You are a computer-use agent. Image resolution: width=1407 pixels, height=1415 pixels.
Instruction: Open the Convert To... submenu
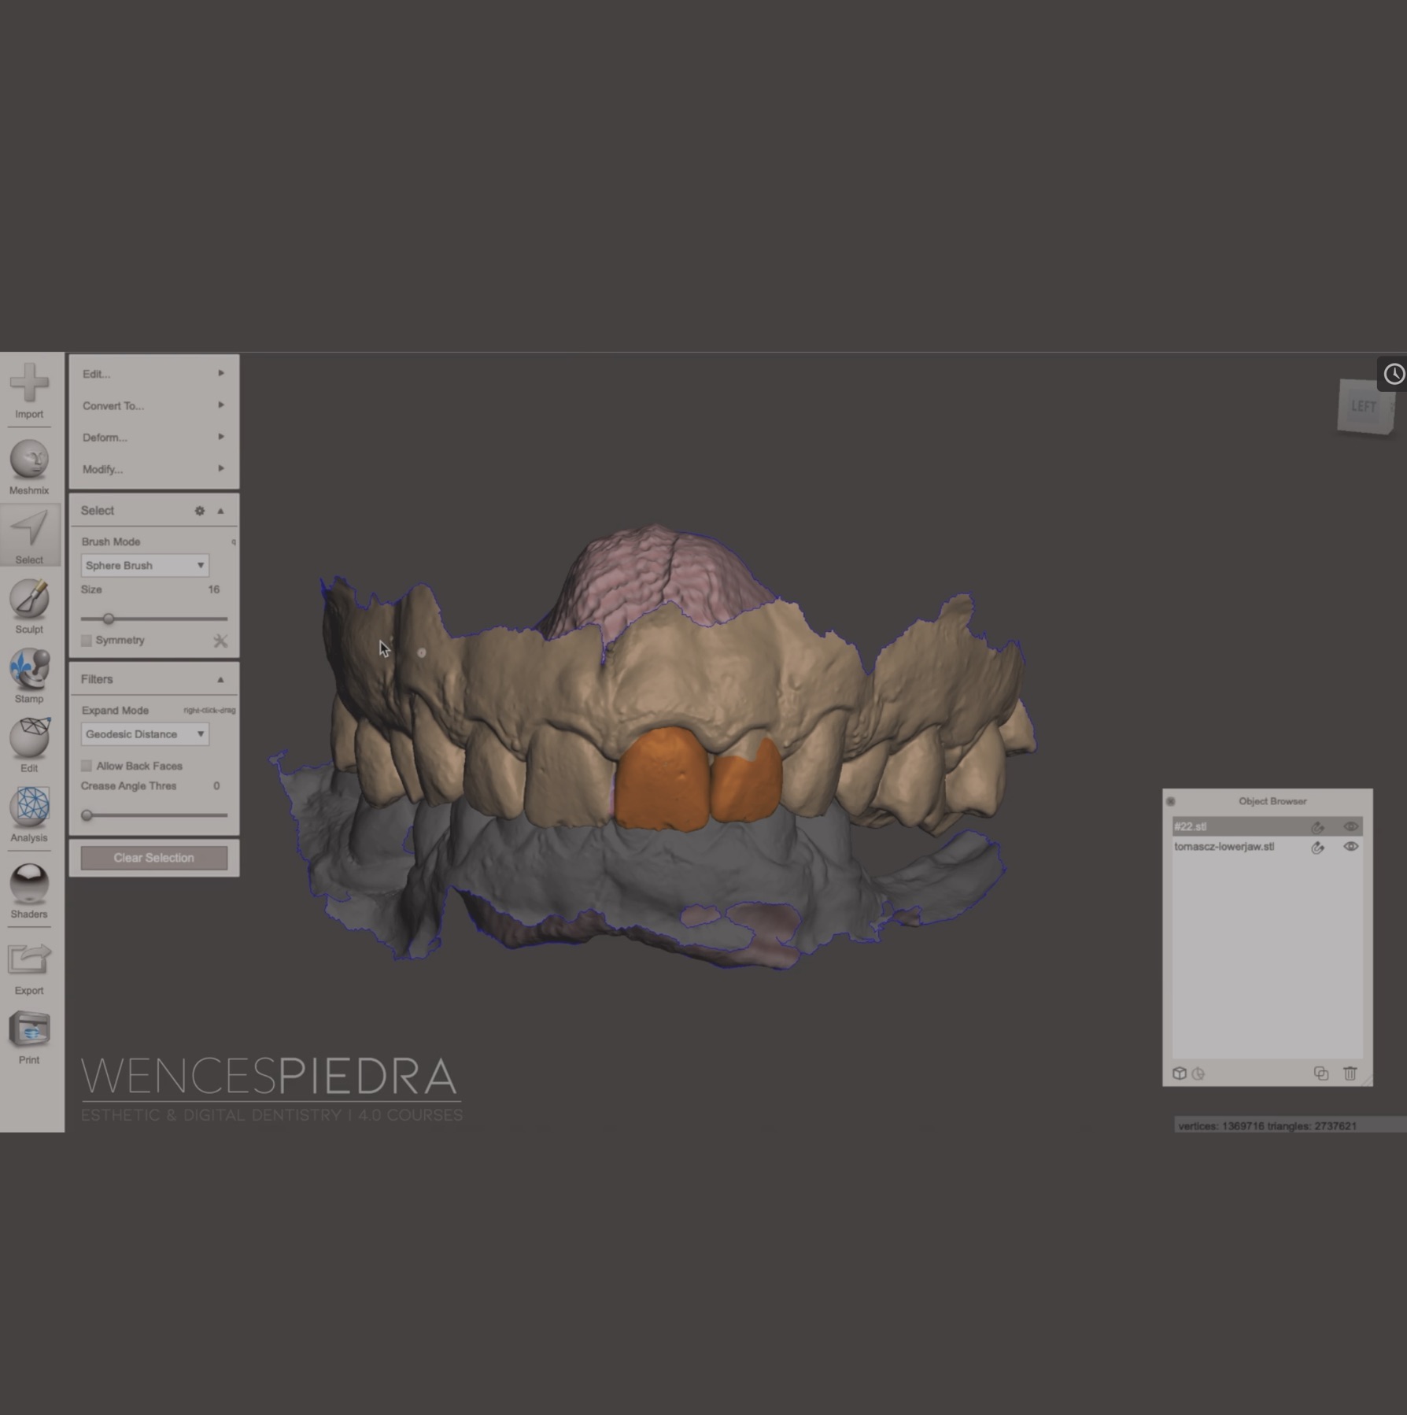coord(153,405)
